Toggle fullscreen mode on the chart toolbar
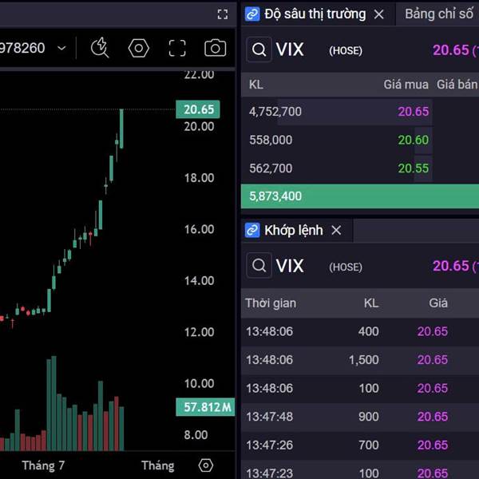Image resolution: width=479 pixels, height=479 pixels. coord(177,48)
